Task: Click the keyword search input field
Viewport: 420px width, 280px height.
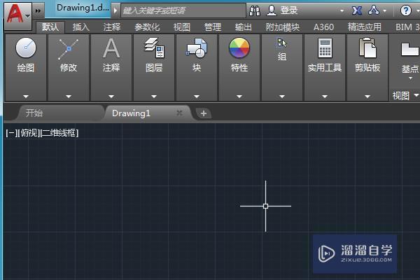Action: pos(183,10)
